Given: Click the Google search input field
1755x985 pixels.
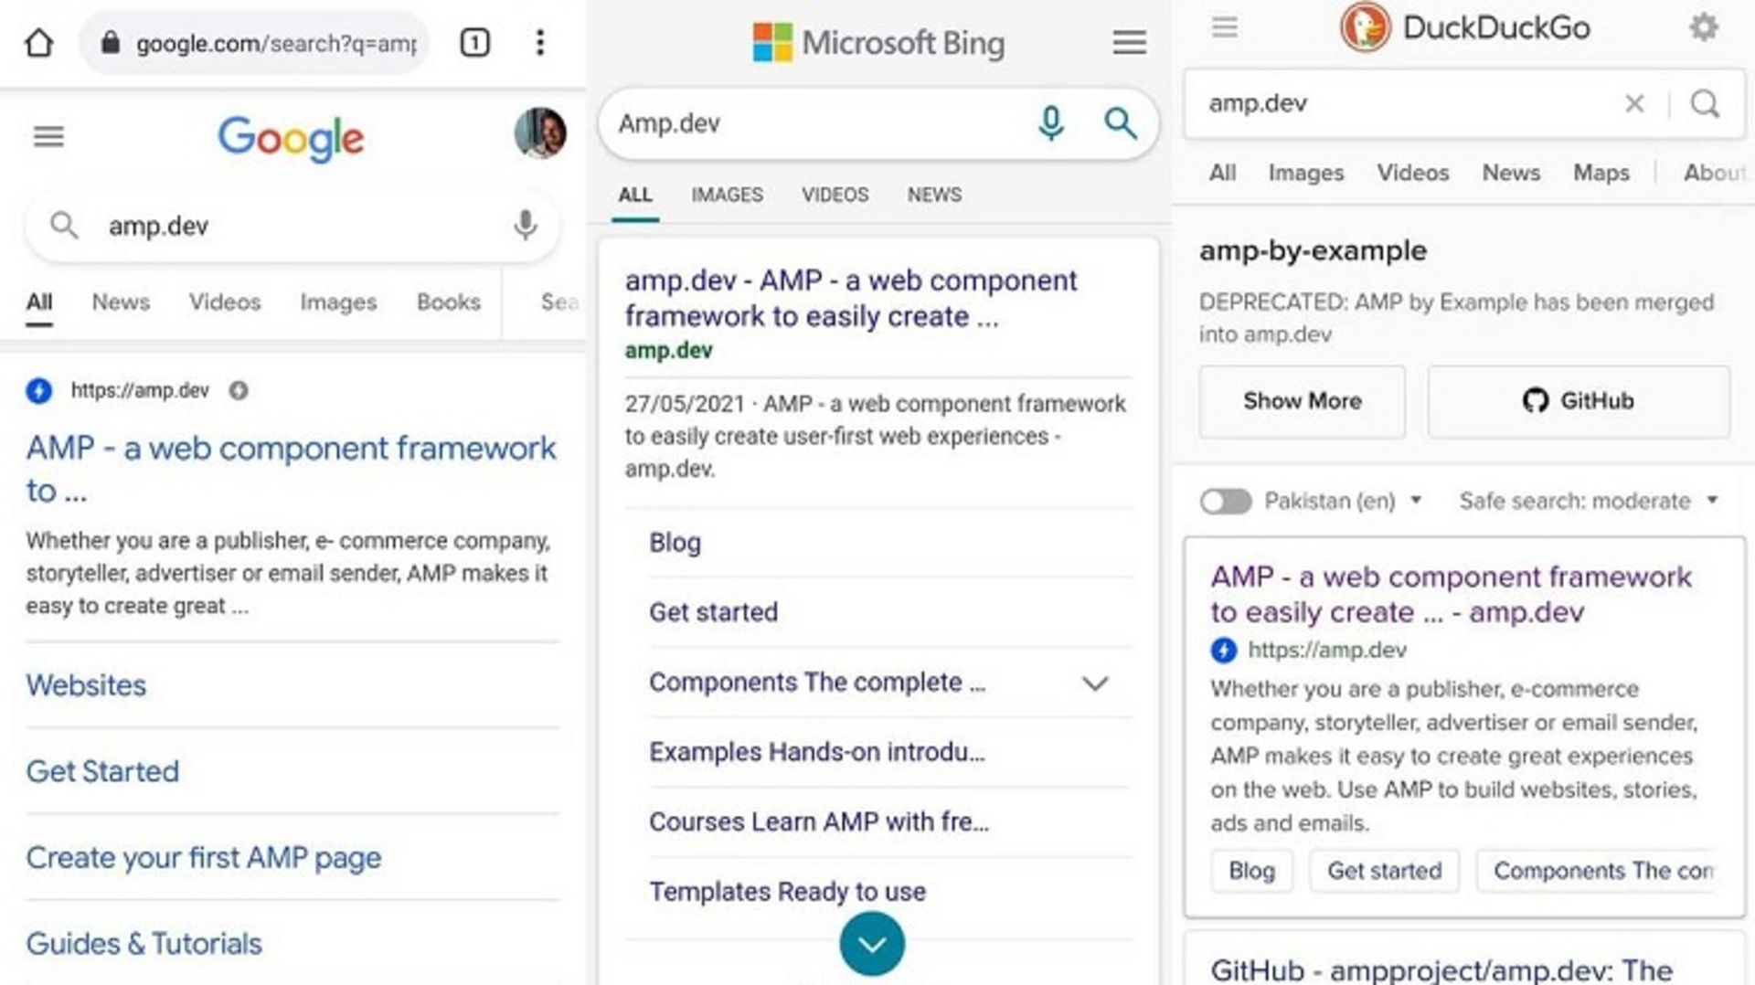Looking at the screenshot, I should pos(292,226).
